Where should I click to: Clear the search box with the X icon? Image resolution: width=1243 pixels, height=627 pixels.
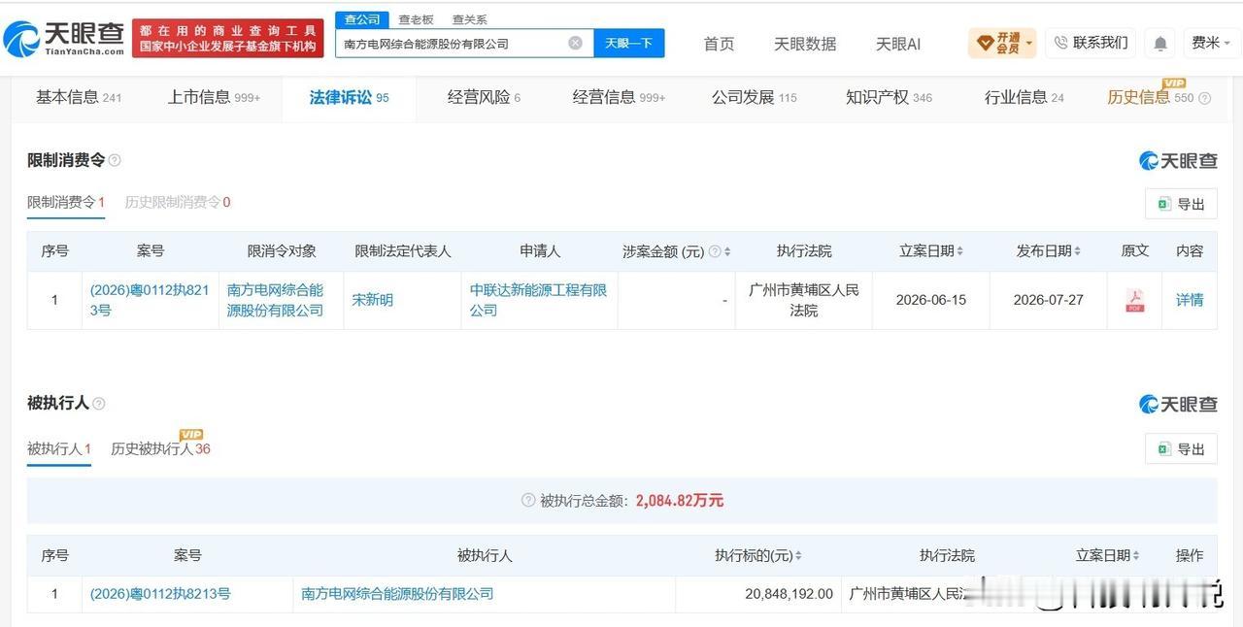tap(575, 43)
